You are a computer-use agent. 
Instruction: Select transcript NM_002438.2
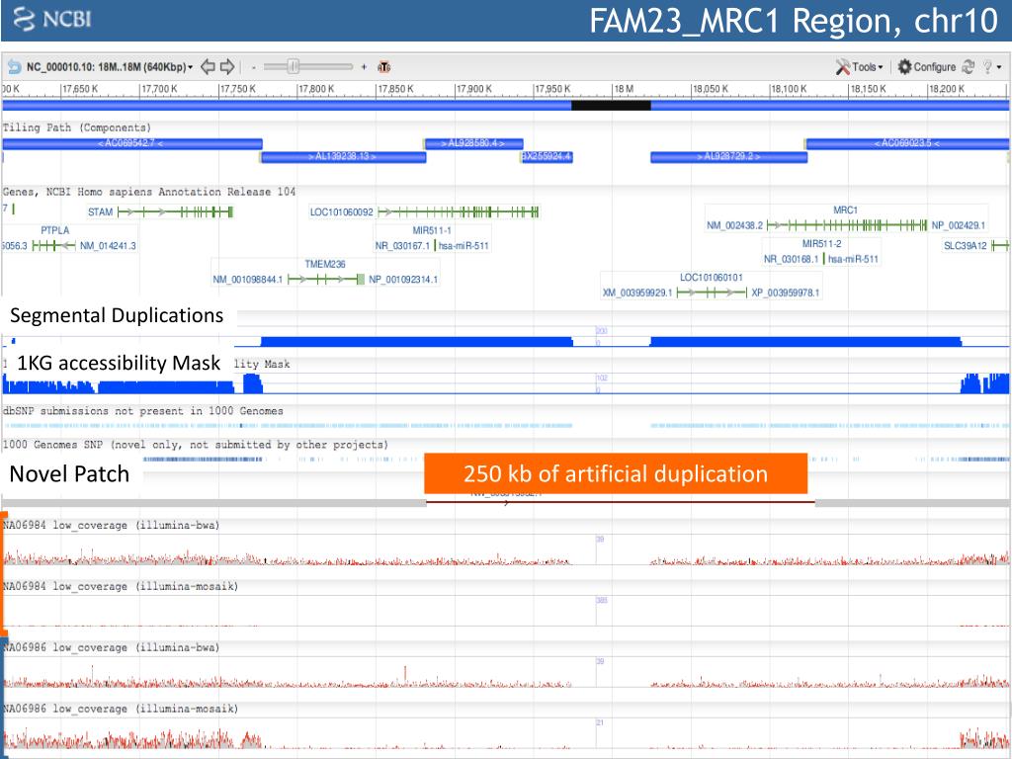(734, 225)
